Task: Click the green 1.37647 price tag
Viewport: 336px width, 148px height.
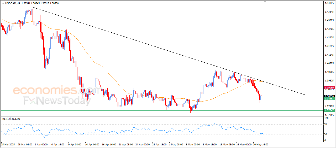Action: point(329,110)
